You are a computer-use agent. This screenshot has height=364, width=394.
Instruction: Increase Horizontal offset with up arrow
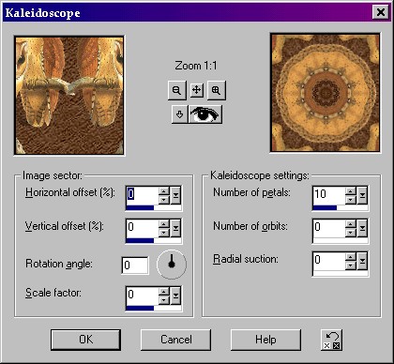point(164,191)
